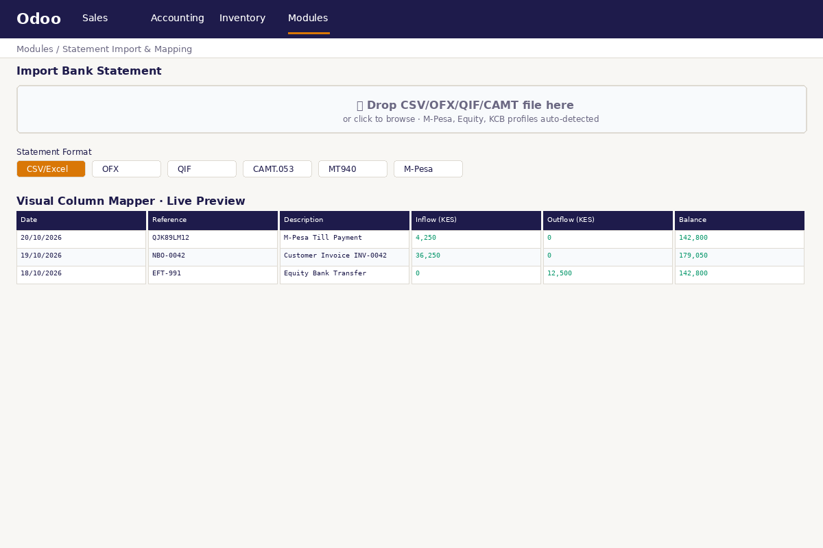This screenshot has width=823, height=548.
Task: Select QIF statement format
Action: [x=202, y=169]
